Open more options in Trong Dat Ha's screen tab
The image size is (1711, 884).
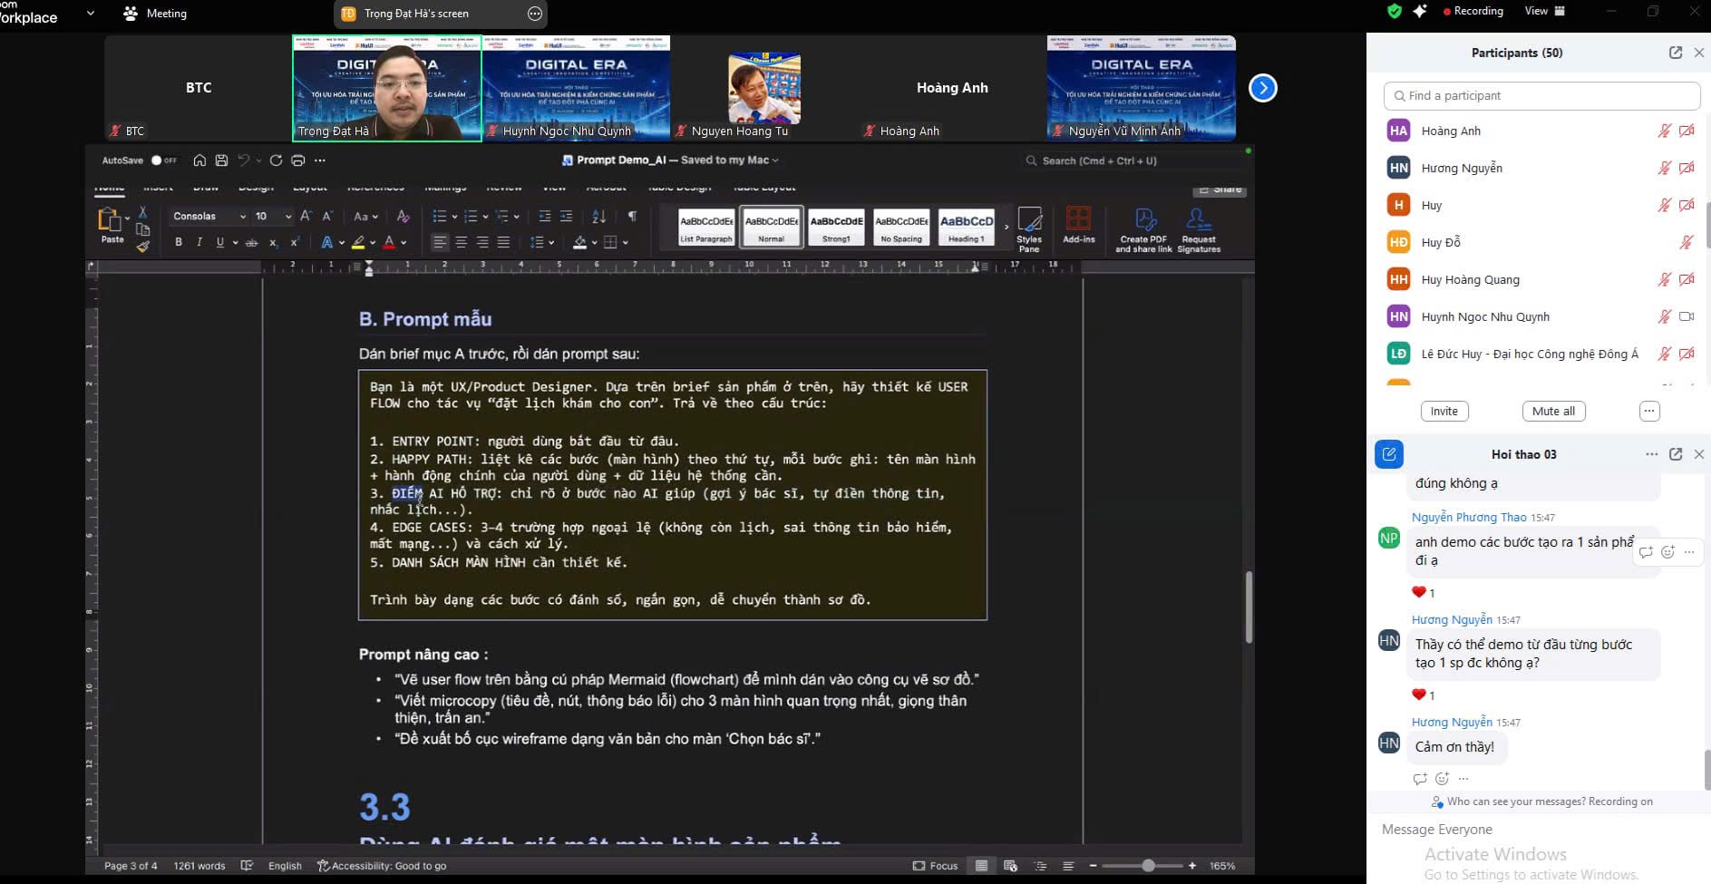tap(535, 14)
